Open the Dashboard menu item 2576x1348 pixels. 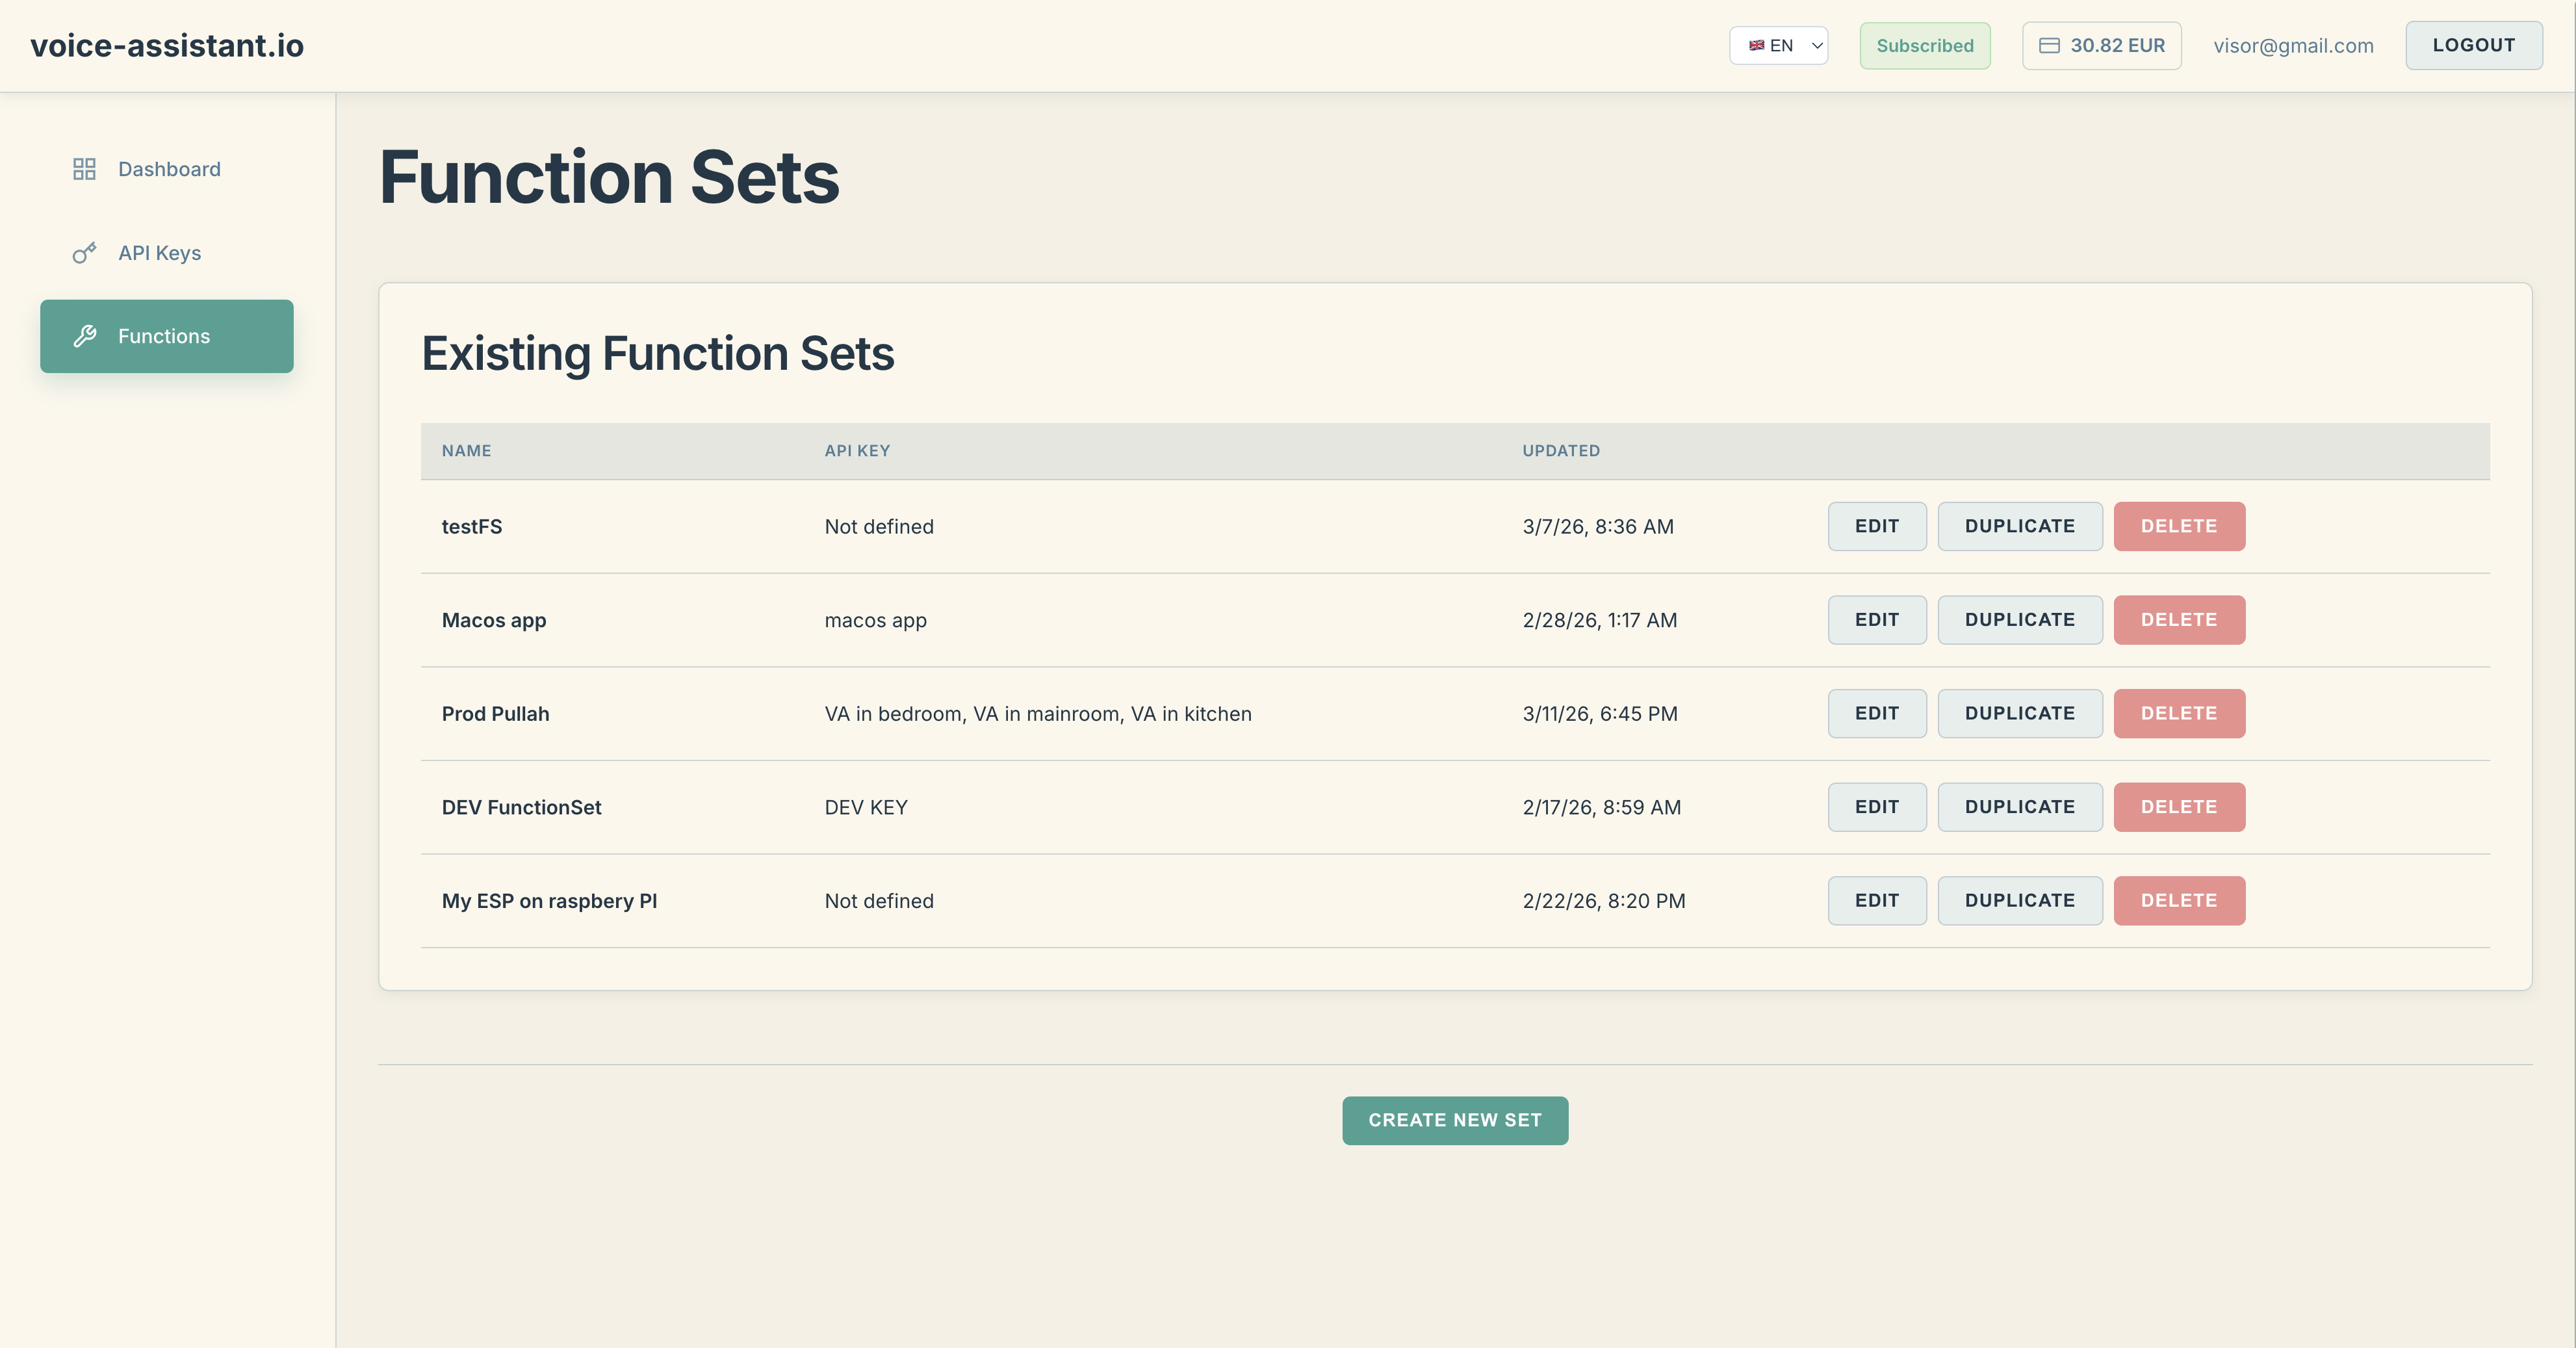[x=168, y=169]
